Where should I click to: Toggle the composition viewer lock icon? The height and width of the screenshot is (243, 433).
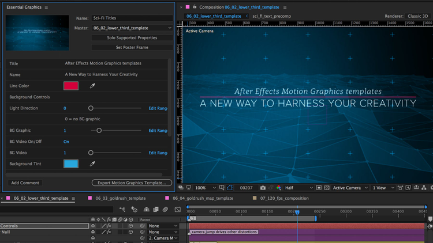pyautogui.click(x=195, y=7)
